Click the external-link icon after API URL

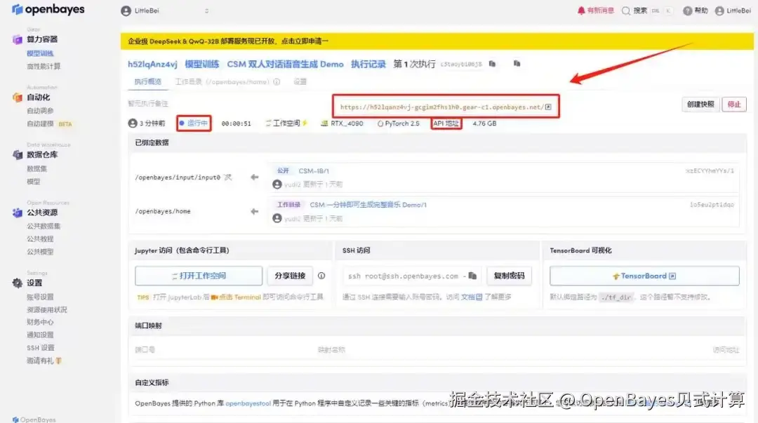548,107
